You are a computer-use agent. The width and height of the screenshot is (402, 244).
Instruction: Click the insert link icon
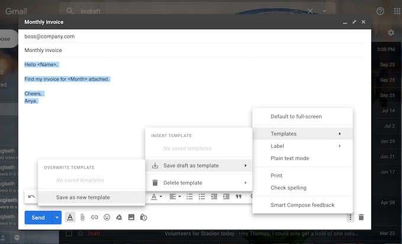[95, 217]
